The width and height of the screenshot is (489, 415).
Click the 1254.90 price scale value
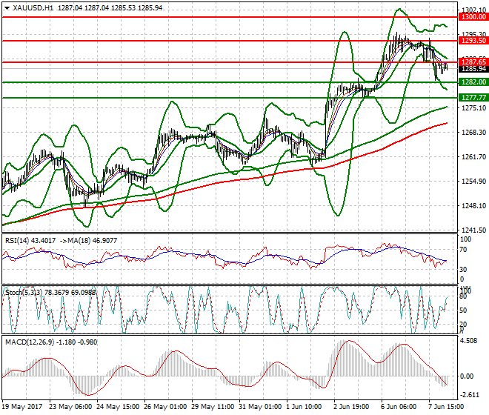(473, 182)
